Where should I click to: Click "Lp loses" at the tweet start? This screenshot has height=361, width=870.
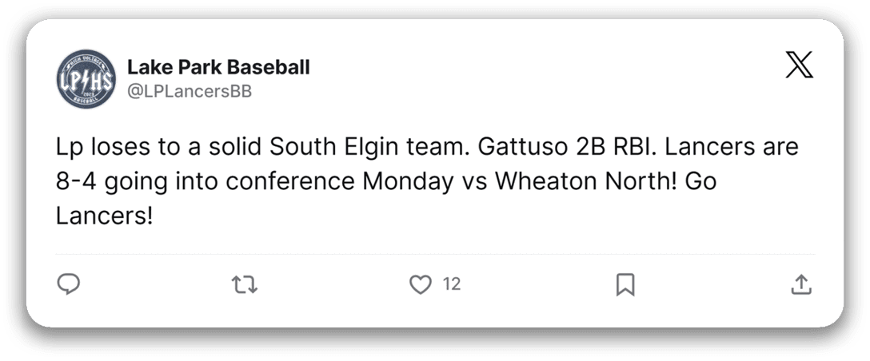pos(98,149)
